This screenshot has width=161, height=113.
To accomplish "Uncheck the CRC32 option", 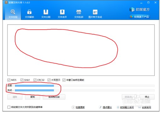I will point(35,80).
